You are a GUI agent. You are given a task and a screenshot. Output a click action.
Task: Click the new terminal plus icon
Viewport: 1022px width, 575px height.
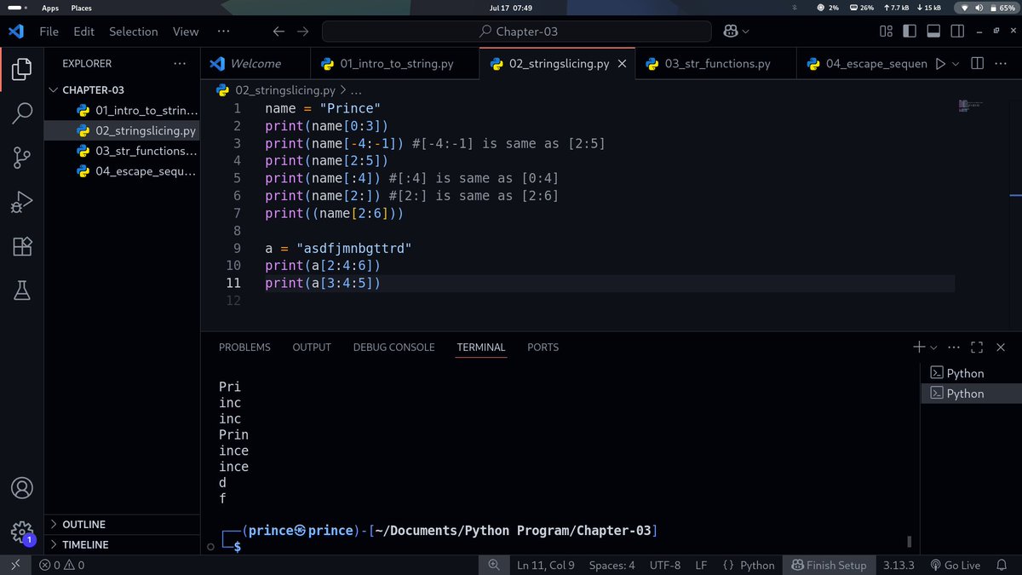tap(919, 348)
